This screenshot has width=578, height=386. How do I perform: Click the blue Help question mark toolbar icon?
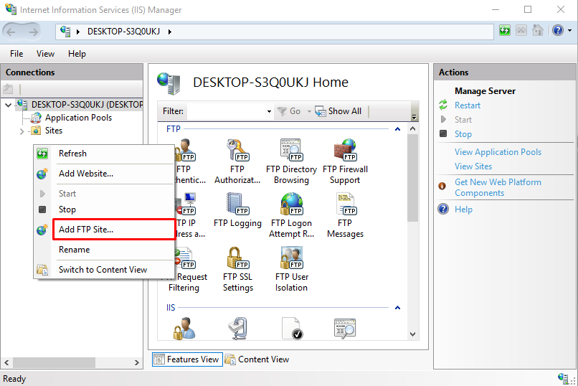pyautogui.click(x=558, y=30)
